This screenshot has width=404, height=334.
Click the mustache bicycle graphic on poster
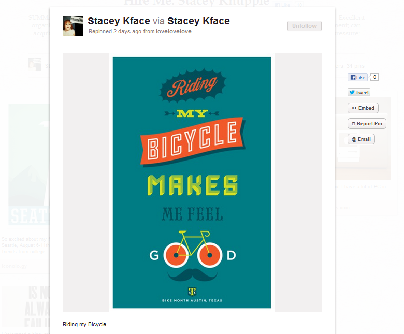[x=192, y=259]
